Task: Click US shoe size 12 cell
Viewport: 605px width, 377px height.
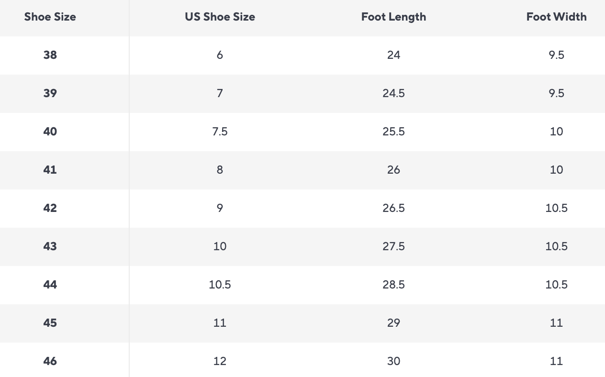Action: 220,361
